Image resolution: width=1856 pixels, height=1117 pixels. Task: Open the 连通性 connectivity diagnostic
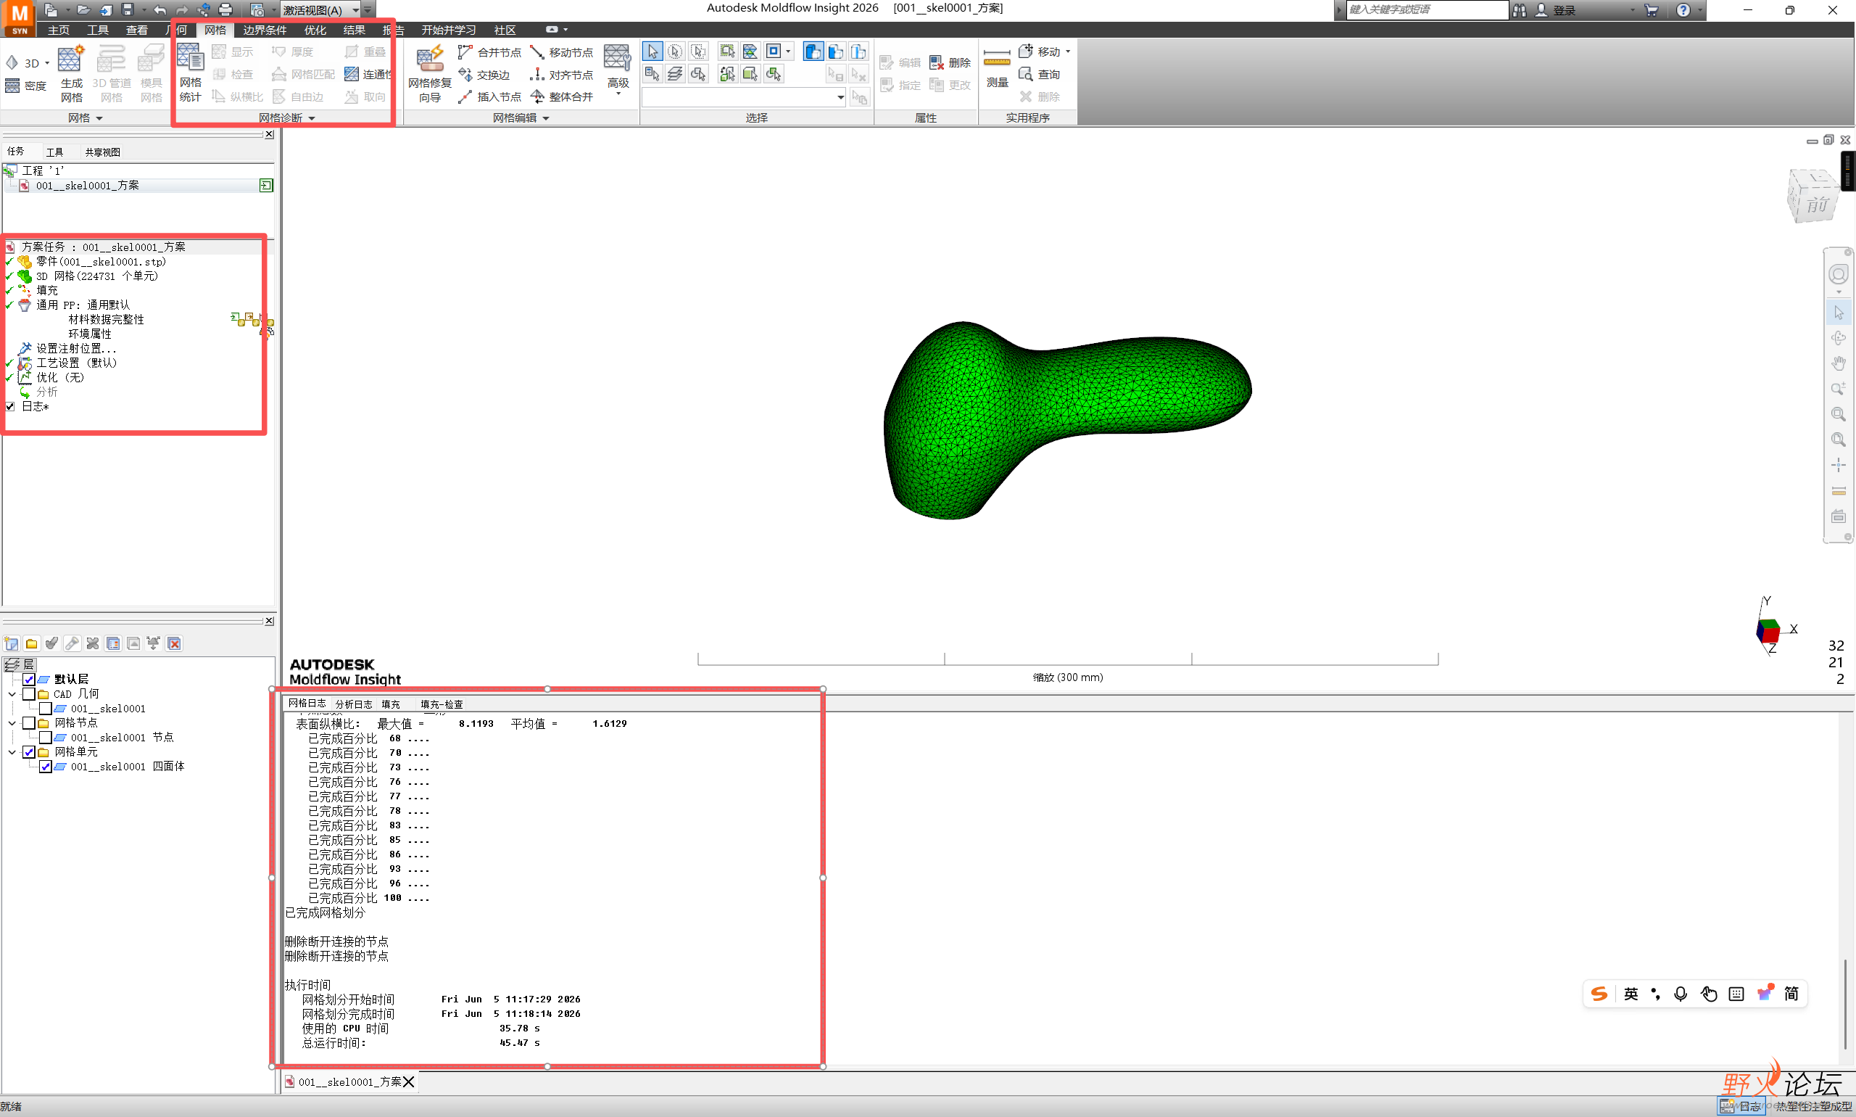tap(368, 74)
